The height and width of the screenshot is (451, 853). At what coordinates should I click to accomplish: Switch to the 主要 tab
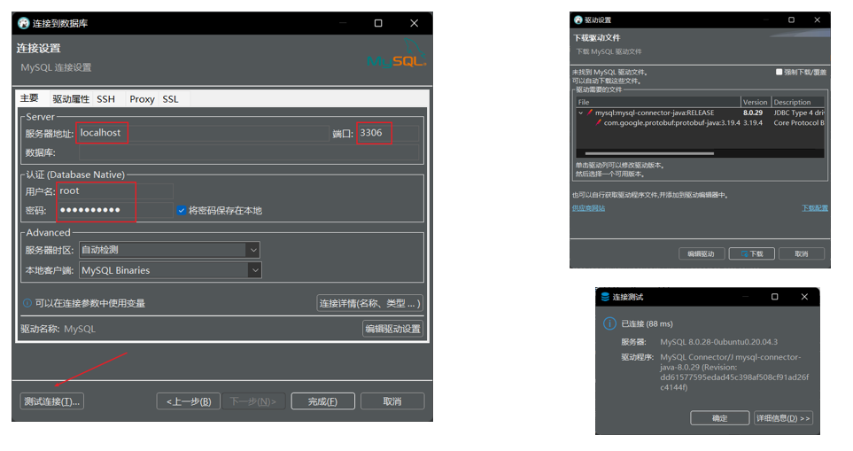point(29,98)
